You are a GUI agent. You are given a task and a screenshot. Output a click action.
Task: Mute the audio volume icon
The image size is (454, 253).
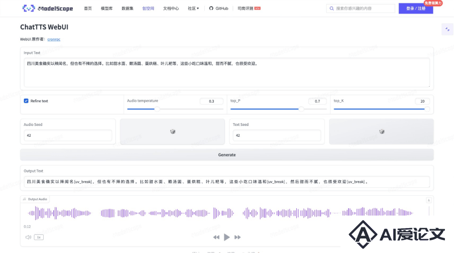coord(28,237)
